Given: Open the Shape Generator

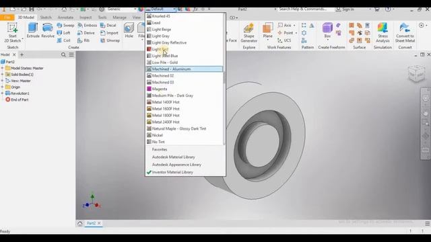Looking at the screenshot, I should pyautogui.click(x=248, y=33).
